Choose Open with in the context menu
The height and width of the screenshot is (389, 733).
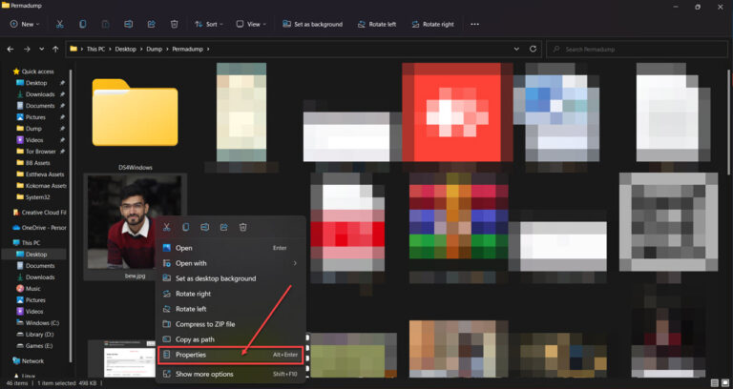click(230, 263)
